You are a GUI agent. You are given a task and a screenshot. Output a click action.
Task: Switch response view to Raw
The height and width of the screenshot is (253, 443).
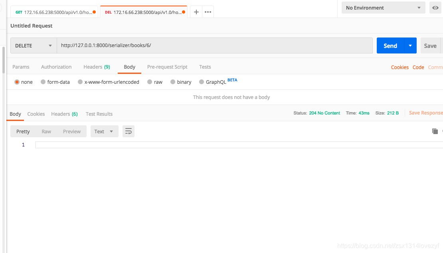46,131
